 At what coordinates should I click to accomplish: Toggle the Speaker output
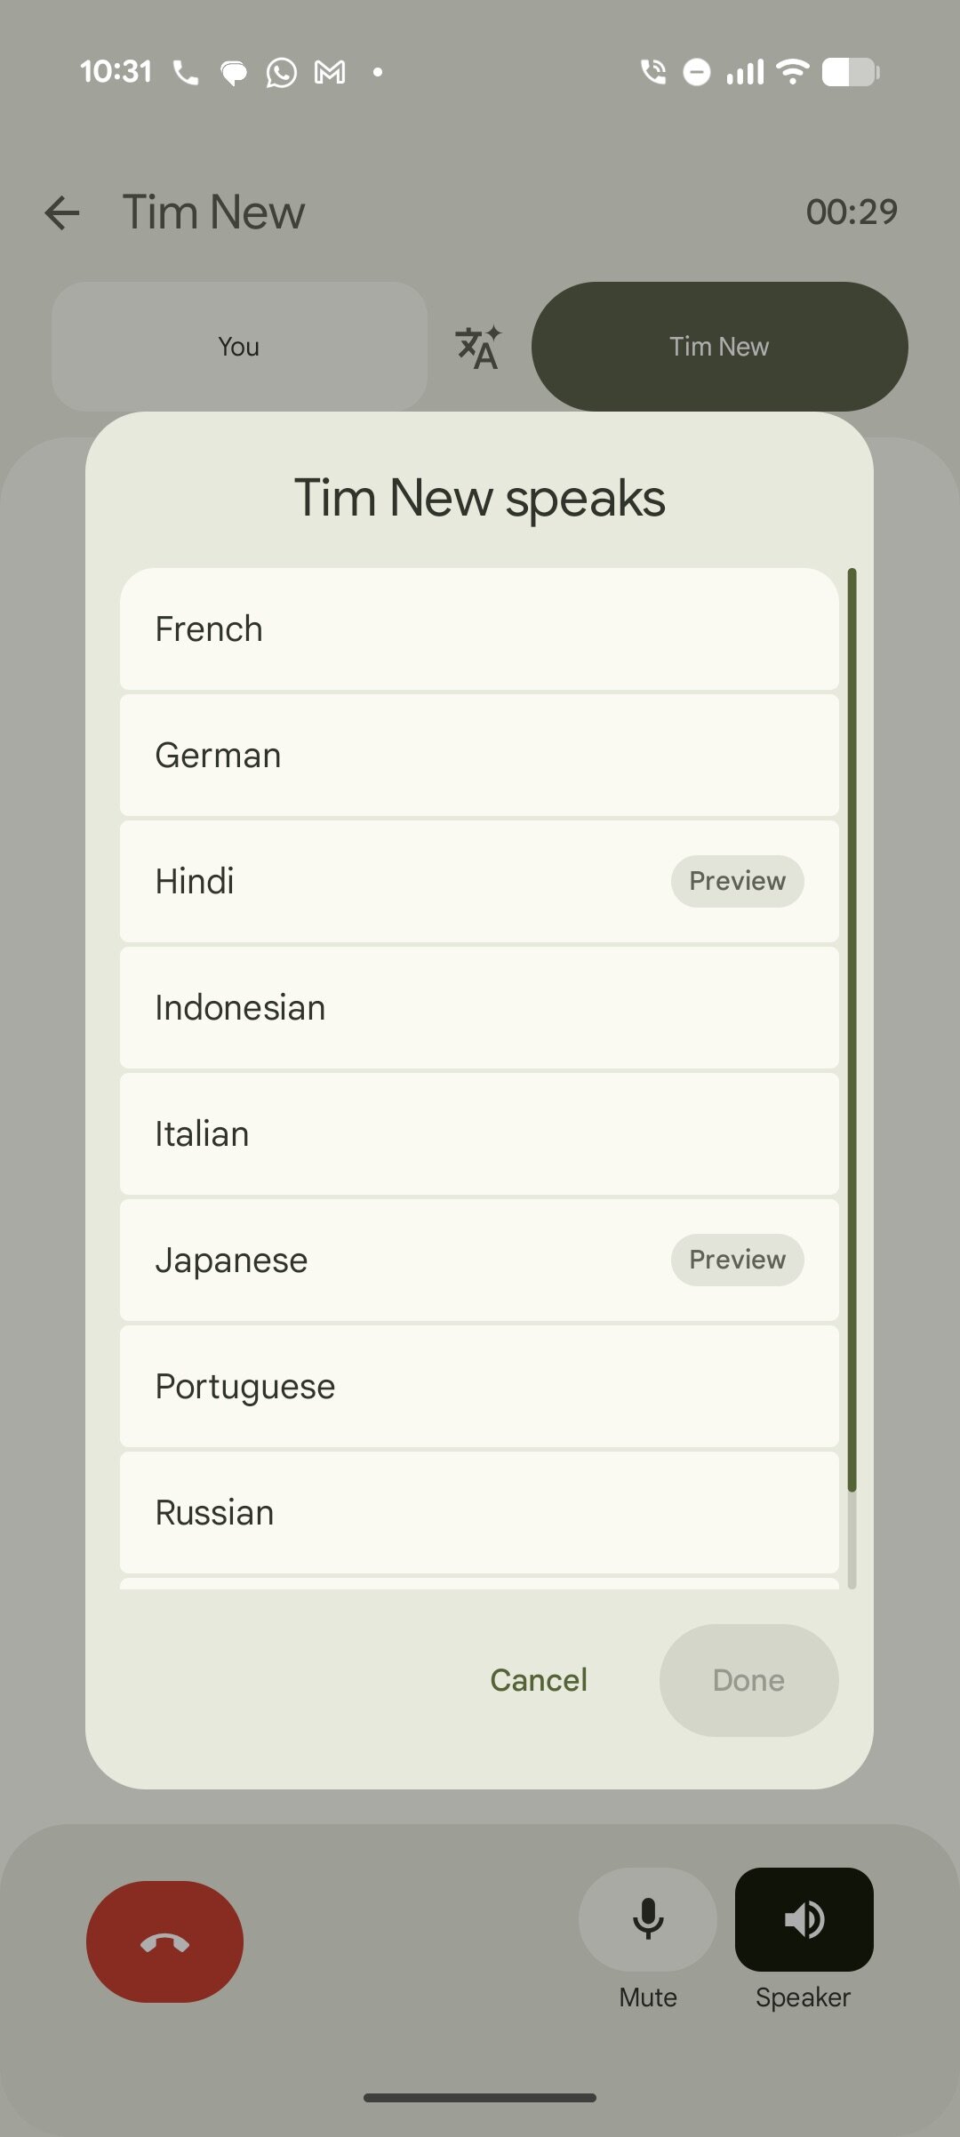point(804,1920)
